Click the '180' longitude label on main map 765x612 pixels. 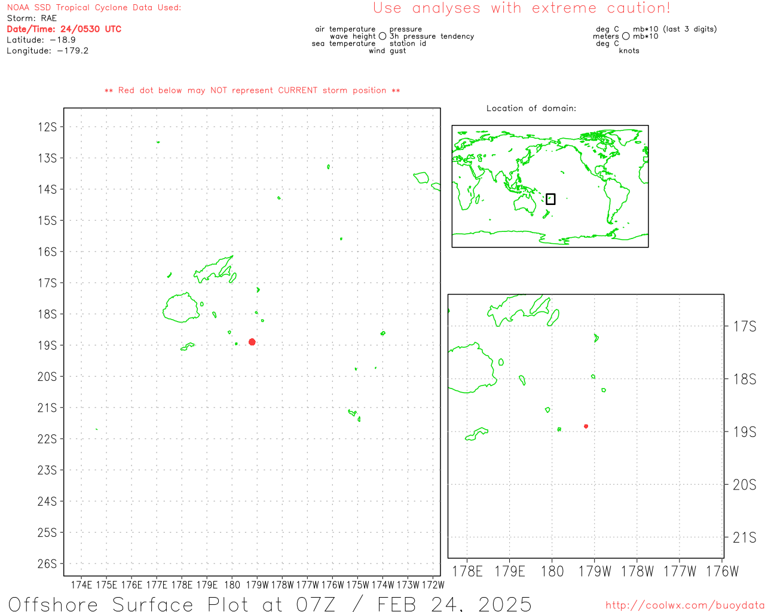click(x=232, y=585)
